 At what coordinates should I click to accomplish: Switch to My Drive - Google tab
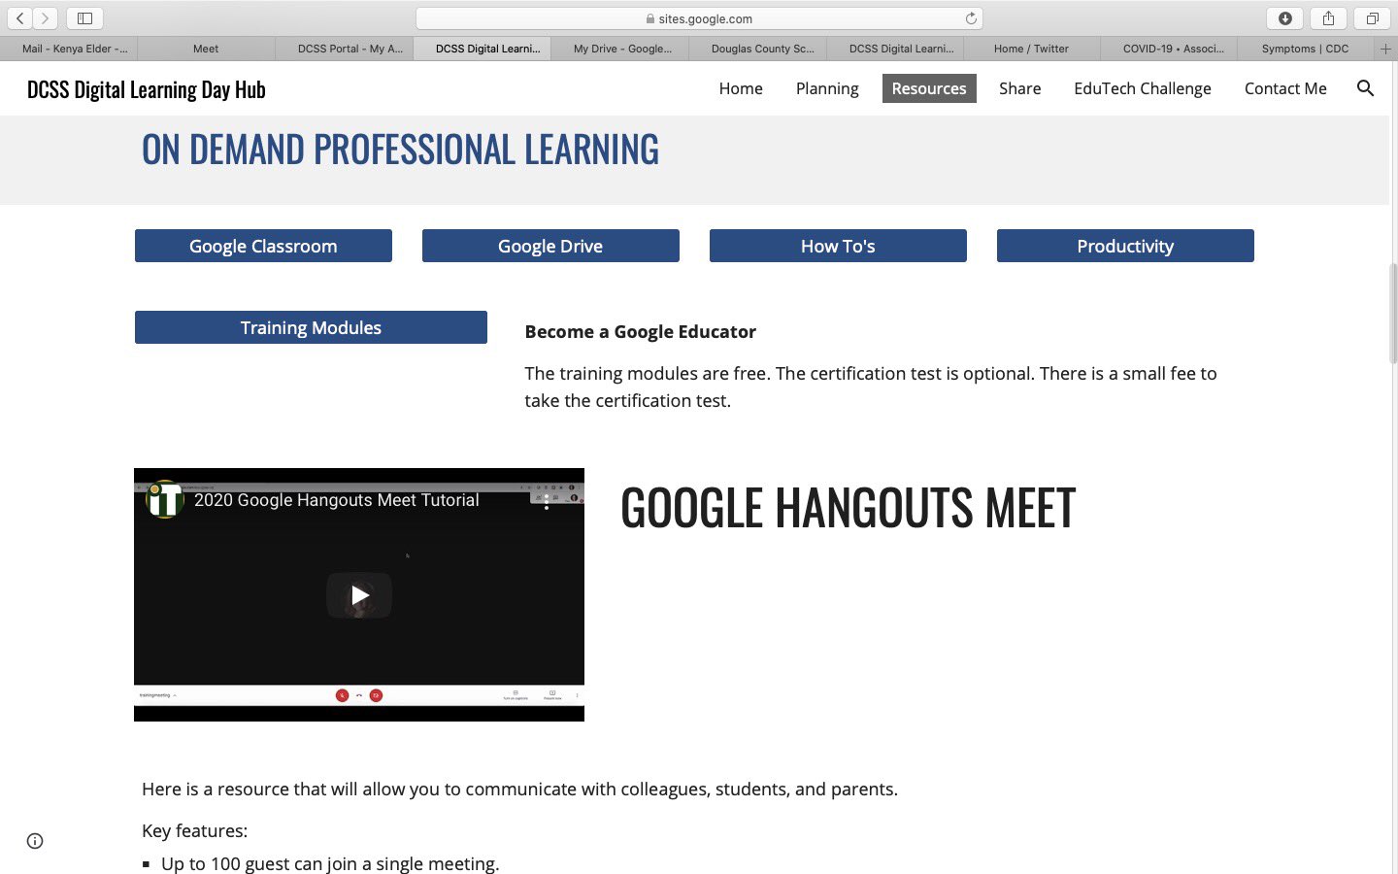620,49
